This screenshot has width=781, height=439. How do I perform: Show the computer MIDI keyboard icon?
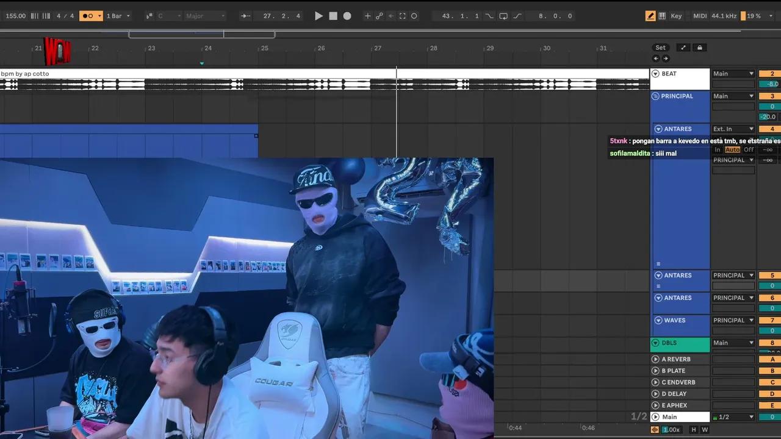pos(663,16)
